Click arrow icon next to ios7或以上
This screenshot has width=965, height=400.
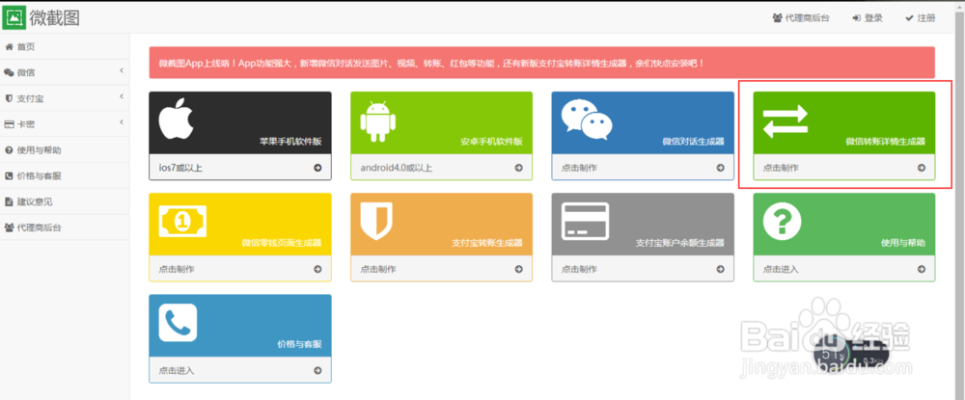tap(317, 168)
